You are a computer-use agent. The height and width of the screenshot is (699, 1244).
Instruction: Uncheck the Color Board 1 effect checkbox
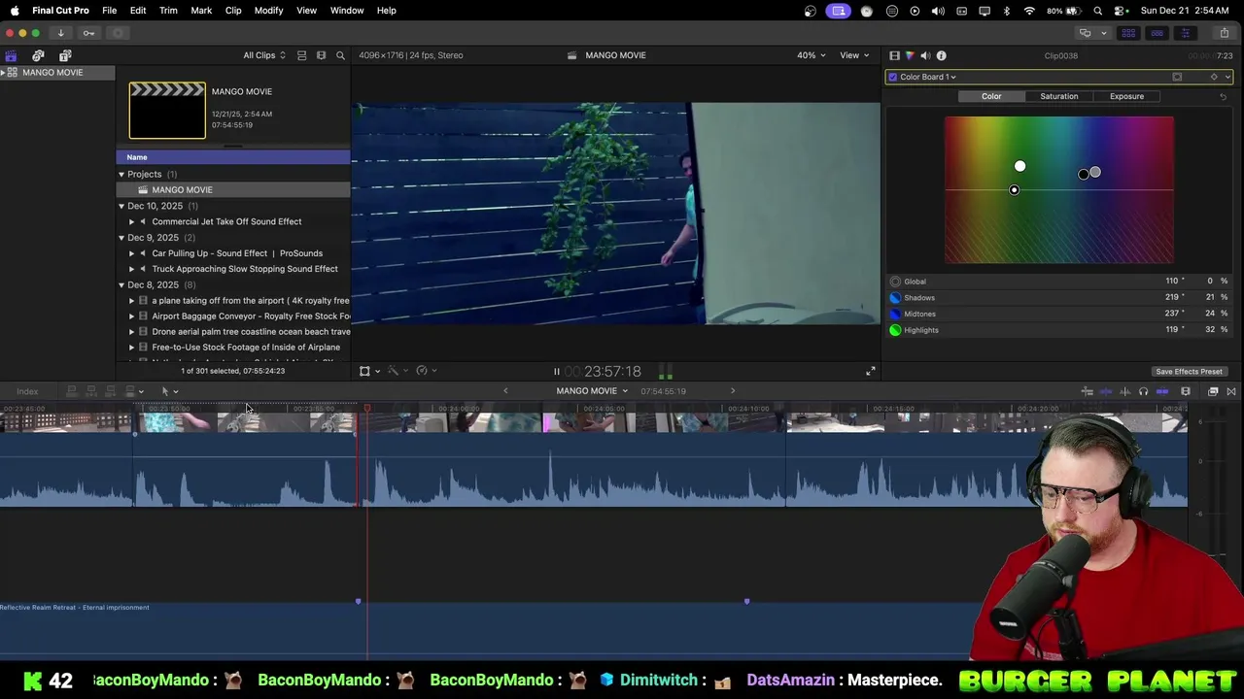point(892,77)
